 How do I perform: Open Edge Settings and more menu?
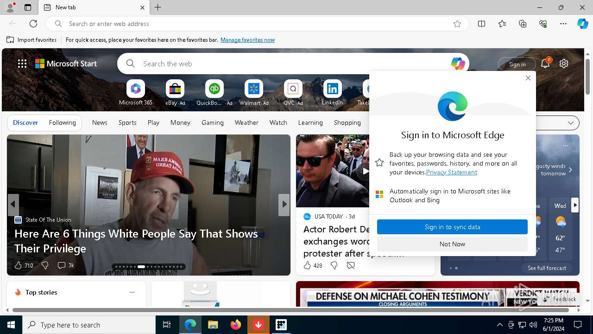coord(563,24)
